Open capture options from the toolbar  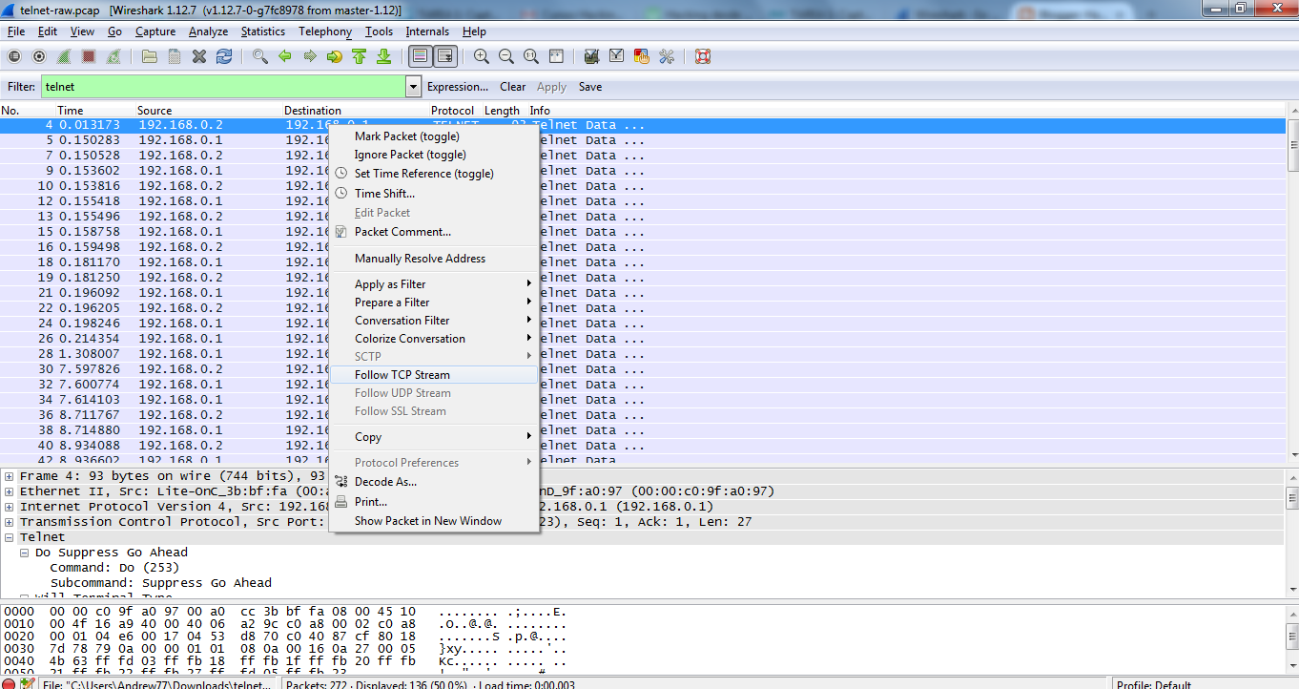(39, 56)
